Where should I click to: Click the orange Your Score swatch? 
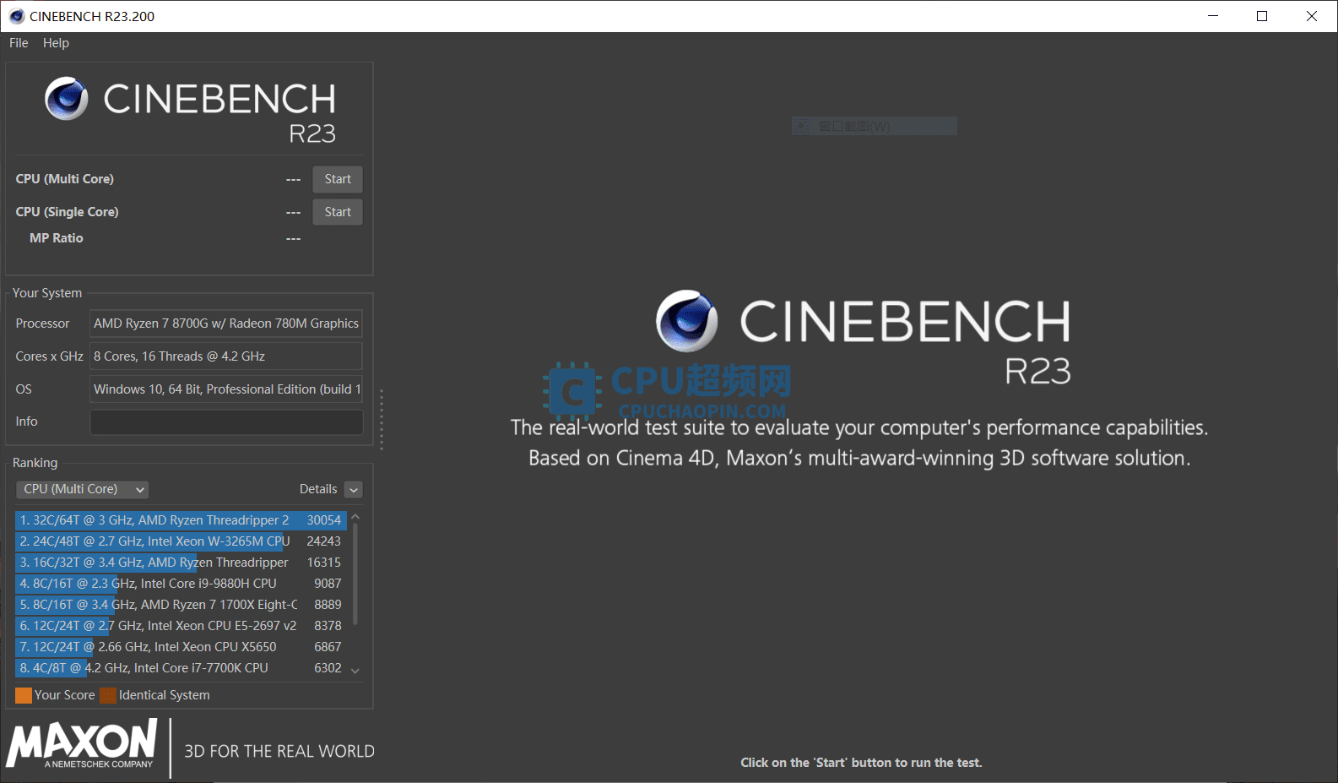(x=24, y=695)
